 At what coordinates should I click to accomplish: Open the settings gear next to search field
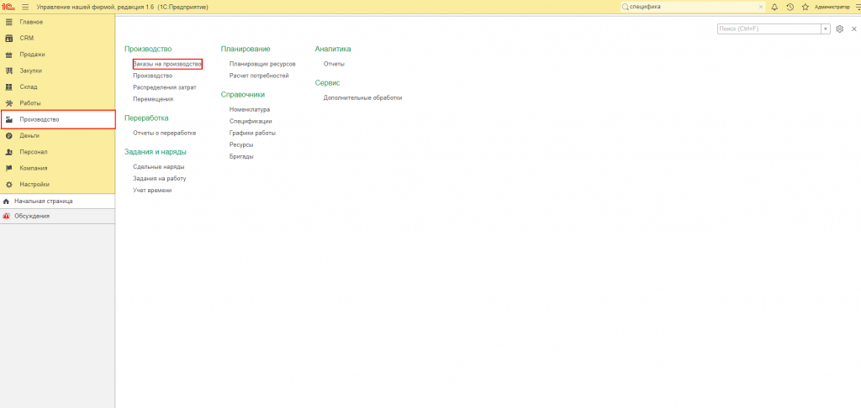[x=840, y=29]
